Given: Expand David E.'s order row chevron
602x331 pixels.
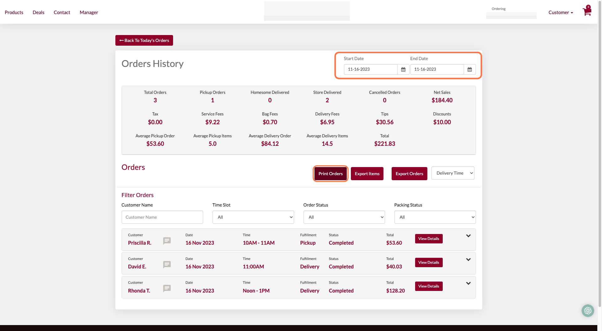Looking at the screenshot, I should click(468, 260).
